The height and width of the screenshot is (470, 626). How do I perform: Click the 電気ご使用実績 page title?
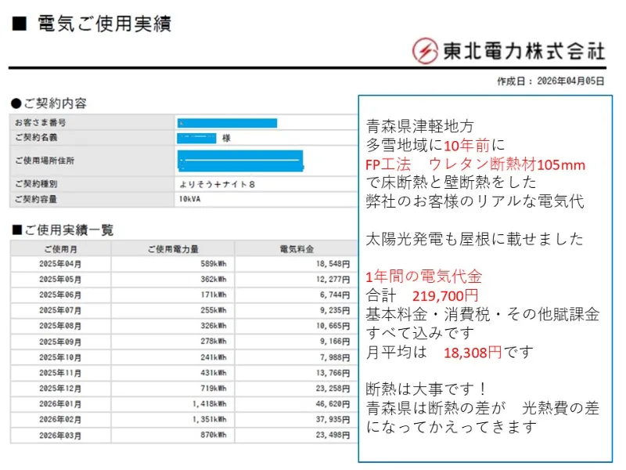[x=103, y=23]
